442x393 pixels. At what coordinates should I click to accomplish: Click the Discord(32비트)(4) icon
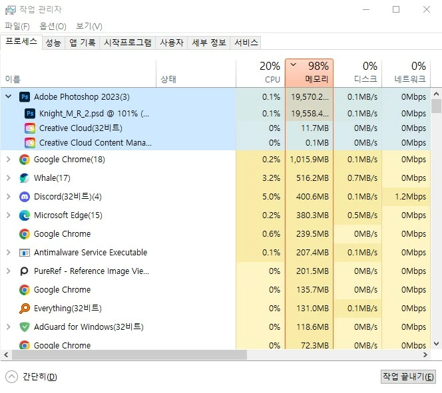pyautogui.click(x=25, y=197)
